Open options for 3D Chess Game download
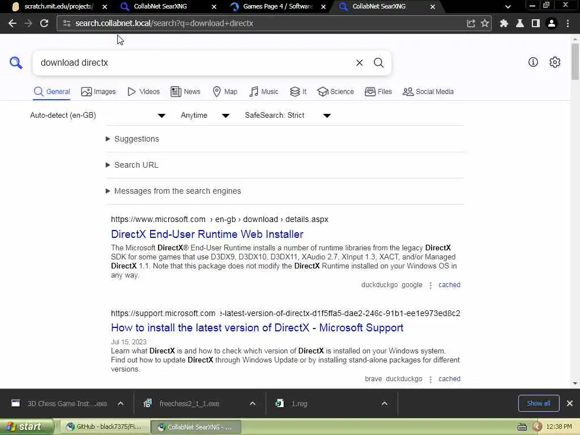The height and width of the screenshot is (435, 580). [121, 403]
